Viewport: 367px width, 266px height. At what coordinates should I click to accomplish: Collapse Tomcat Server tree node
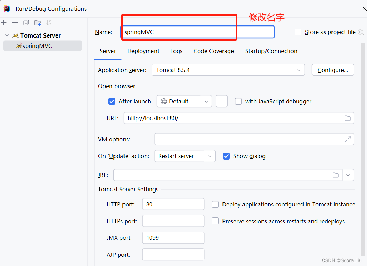pyautogui.click(x=7, y=35)
